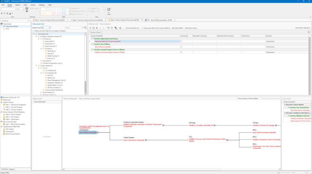The height and width of the screenshot is (174, 312).
Task: Click Noise Factor Migration button
Action: pos(303,28)
